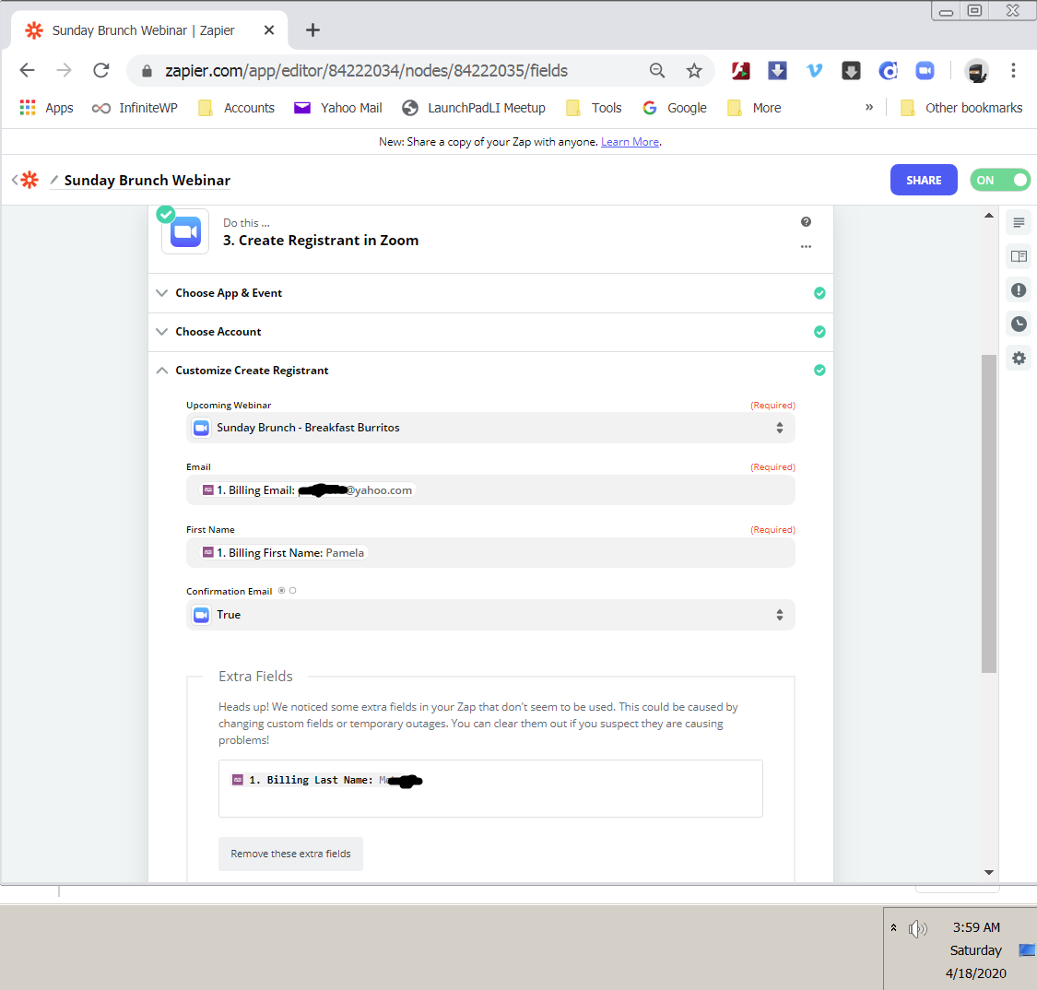Viewport: 1037px width, 990px height.
Task: Click the show desktop icon in tray
Action: pyautogui.click(x=1027, y=950)
